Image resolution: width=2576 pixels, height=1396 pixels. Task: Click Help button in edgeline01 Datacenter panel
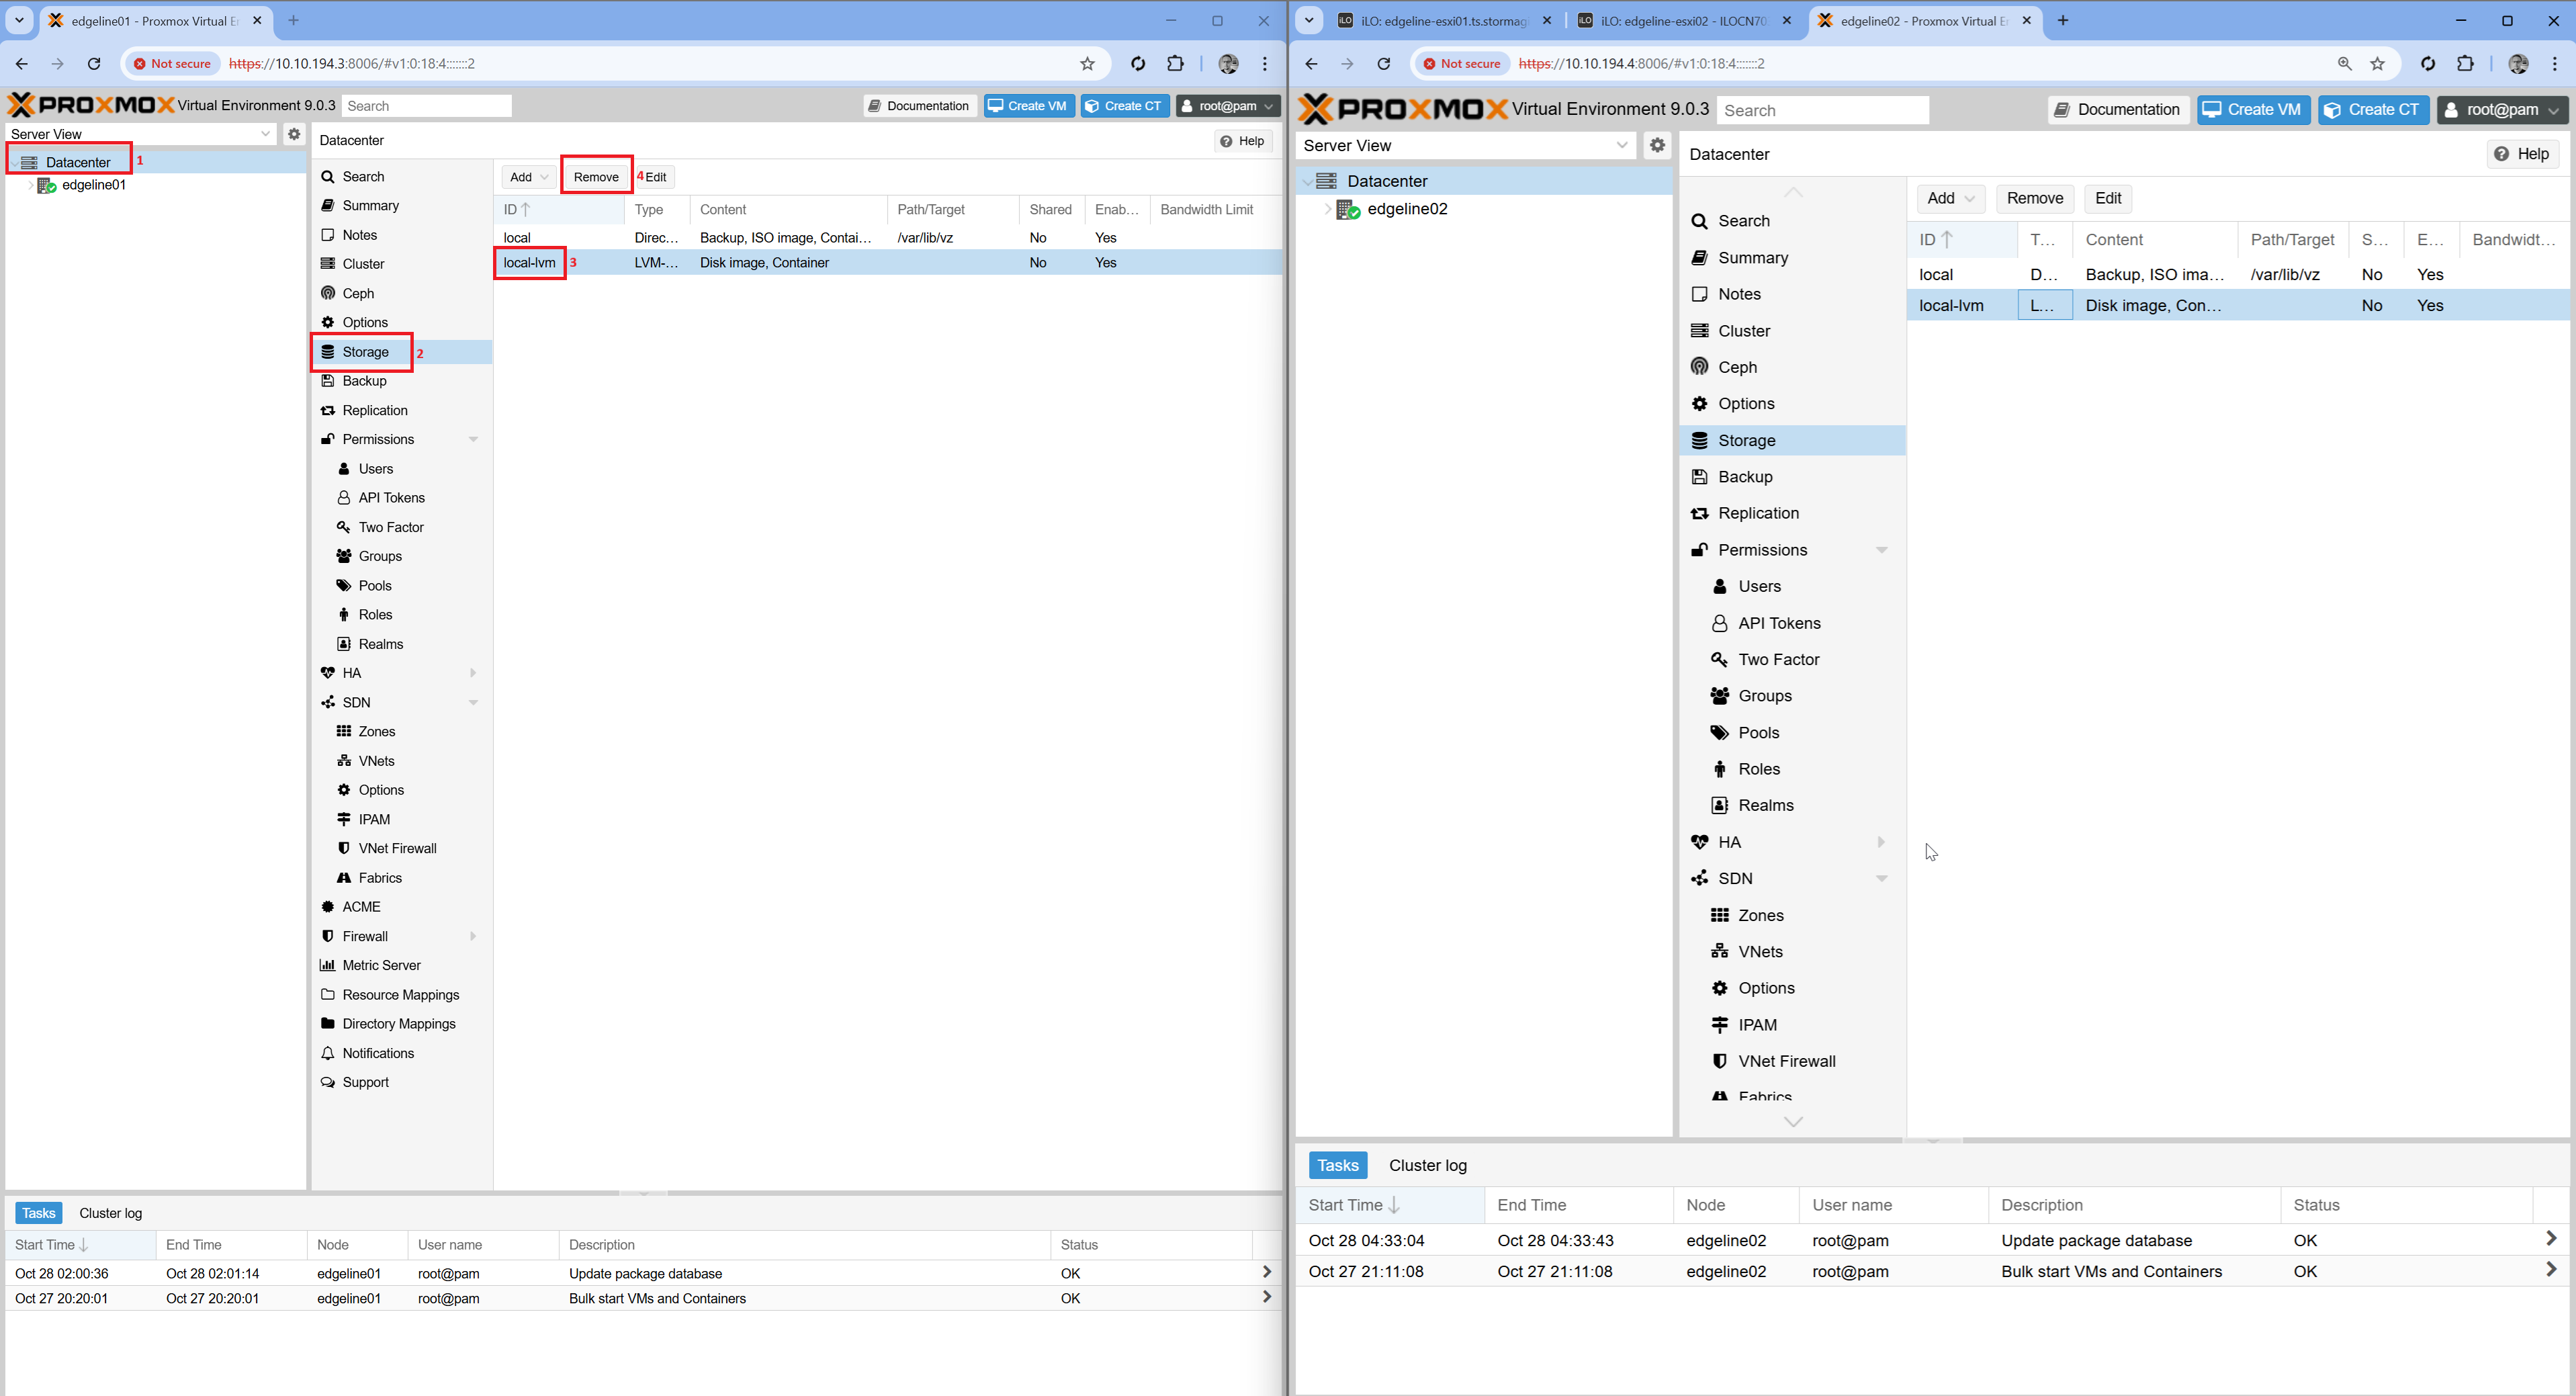(x=1243, y=141)
